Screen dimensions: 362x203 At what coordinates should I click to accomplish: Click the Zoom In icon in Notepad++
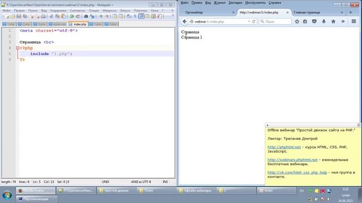tap(101, 16)
